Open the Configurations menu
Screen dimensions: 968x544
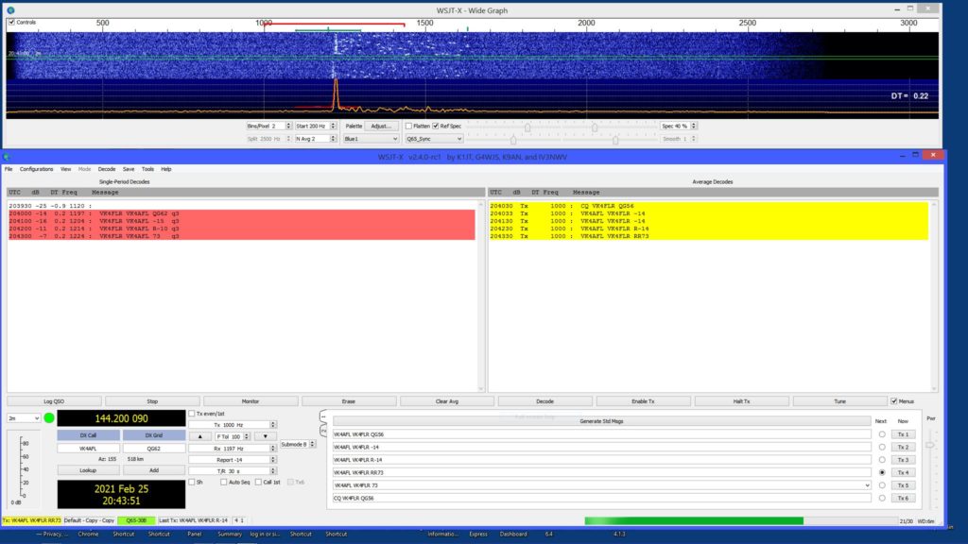click(x=37, y=169)
